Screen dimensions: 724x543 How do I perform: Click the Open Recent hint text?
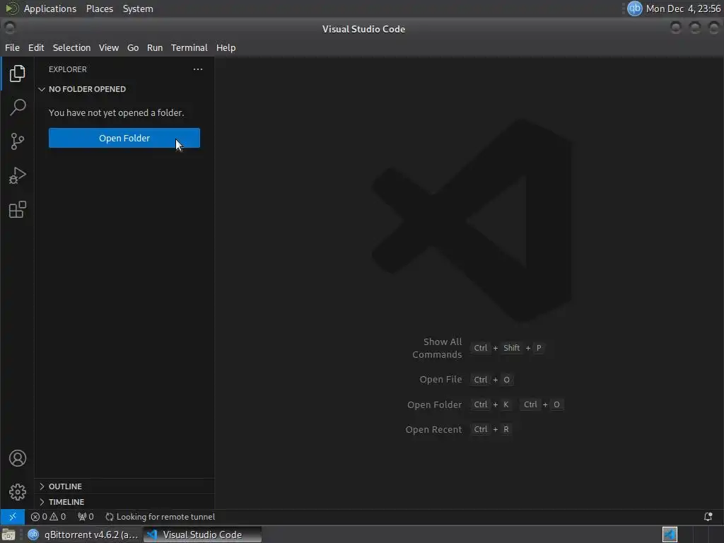point(433,429)
